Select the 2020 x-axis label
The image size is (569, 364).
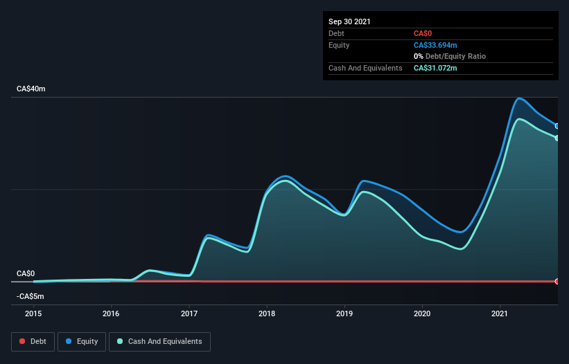(422, 313)
